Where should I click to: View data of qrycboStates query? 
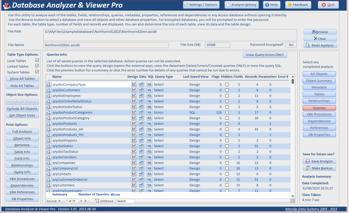point(141,146)
